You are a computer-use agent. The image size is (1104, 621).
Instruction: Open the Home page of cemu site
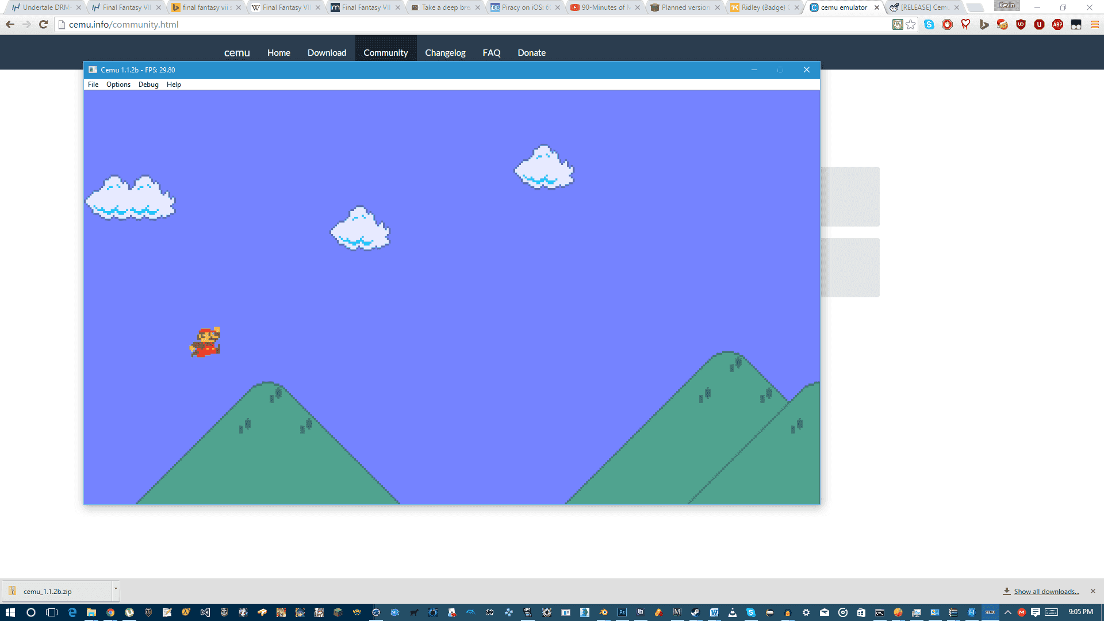coord(279,53)
